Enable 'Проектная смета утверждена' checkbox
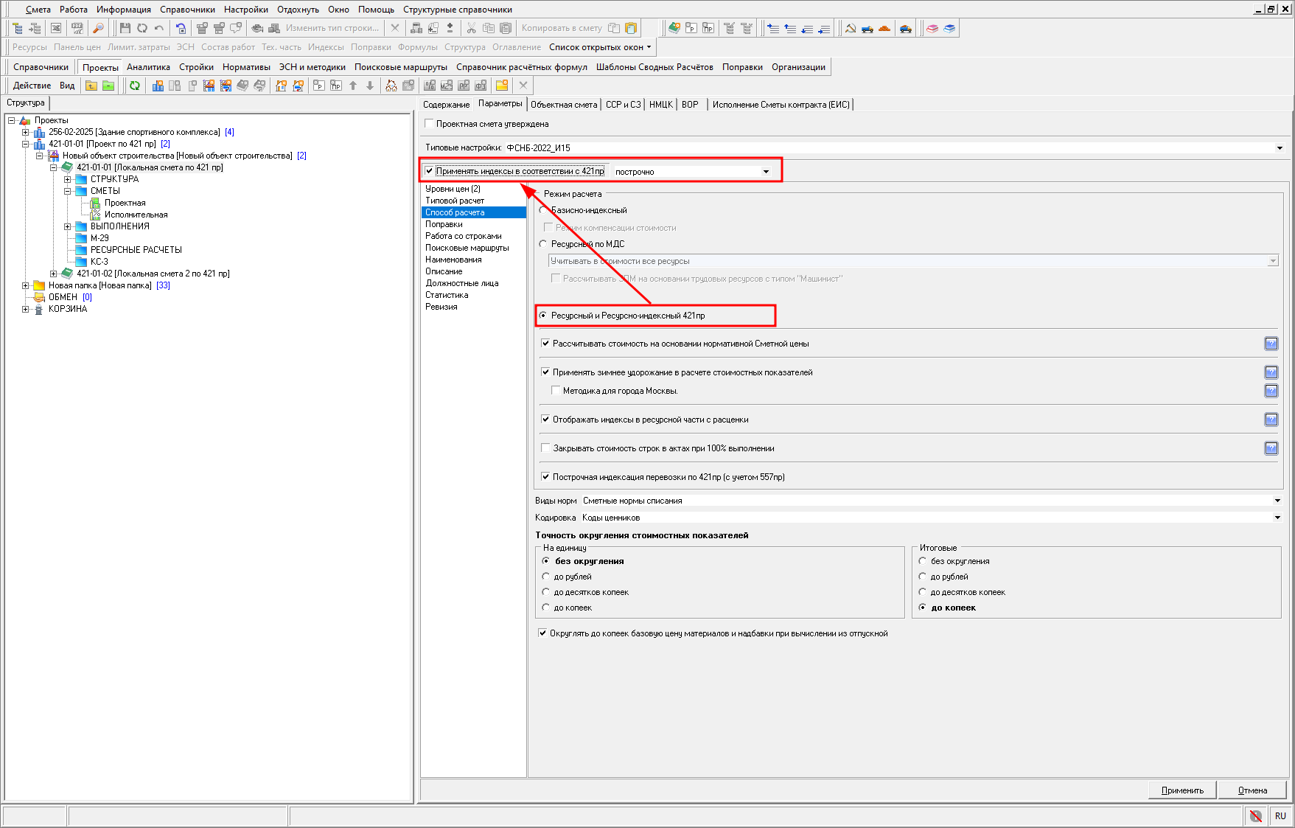 pos(430,124)
